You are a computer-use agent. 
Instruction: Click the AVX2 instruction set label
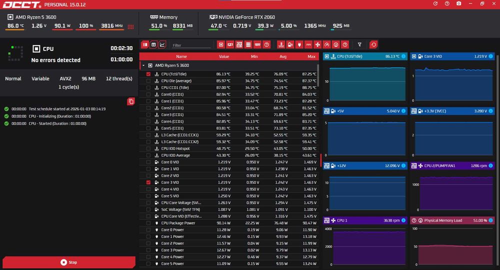click(65, 78)
